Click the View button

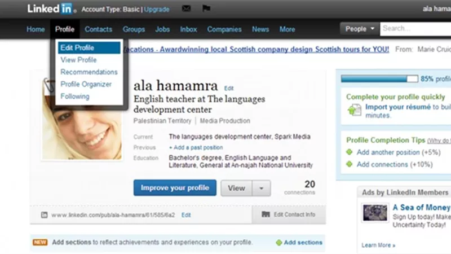coord(236,188)
